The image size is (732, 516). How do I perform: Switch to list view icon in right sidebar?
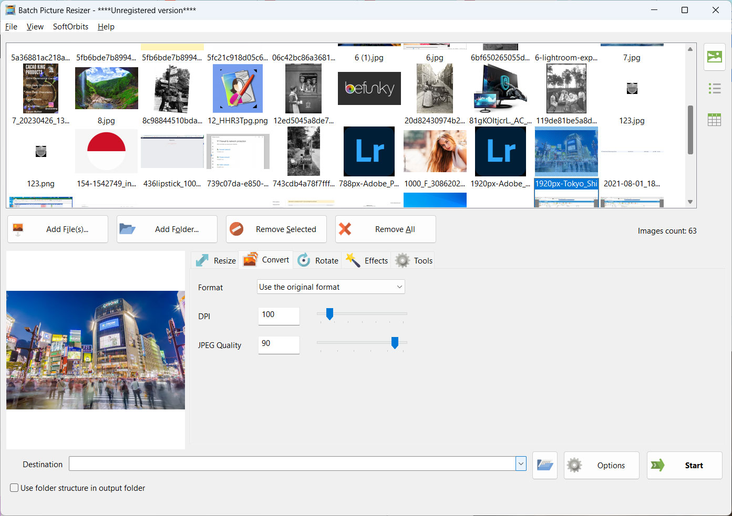click(x=714, y=88)
